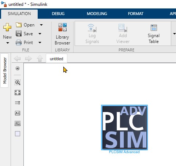
Task: Expand the Open dropdown arrow
Action: coord(41,25)
